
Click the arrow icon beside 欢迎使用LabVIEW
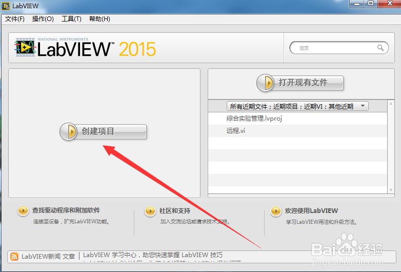pyautogui.click(x=276, y=211)
